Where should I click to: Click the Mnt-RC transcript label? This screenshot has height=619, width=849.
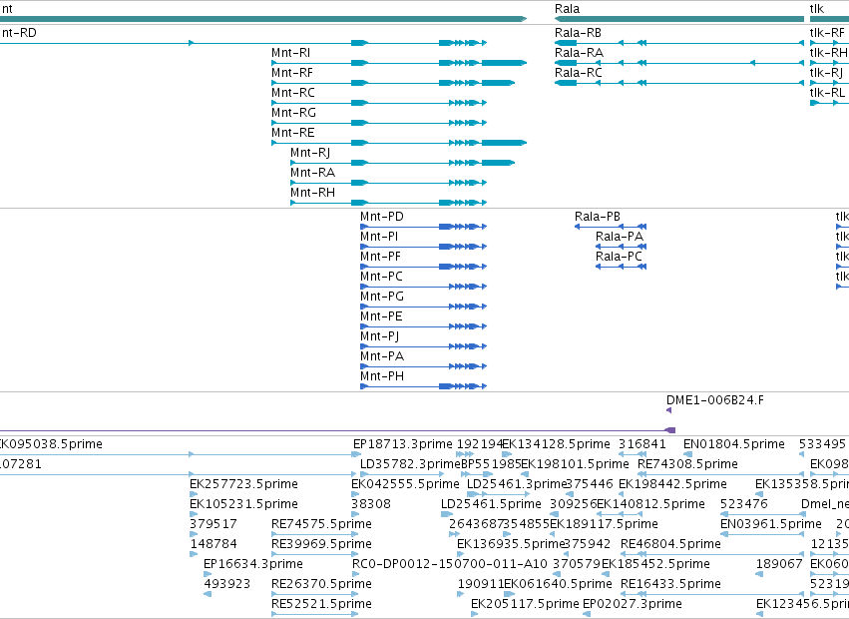tap(293, 93)
